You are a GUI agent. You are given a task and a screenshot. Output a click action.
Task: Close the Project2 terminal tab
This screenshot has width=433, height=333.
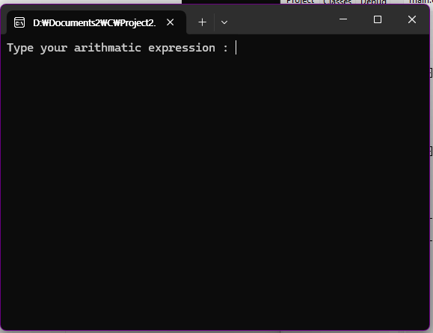click(171, 22)
